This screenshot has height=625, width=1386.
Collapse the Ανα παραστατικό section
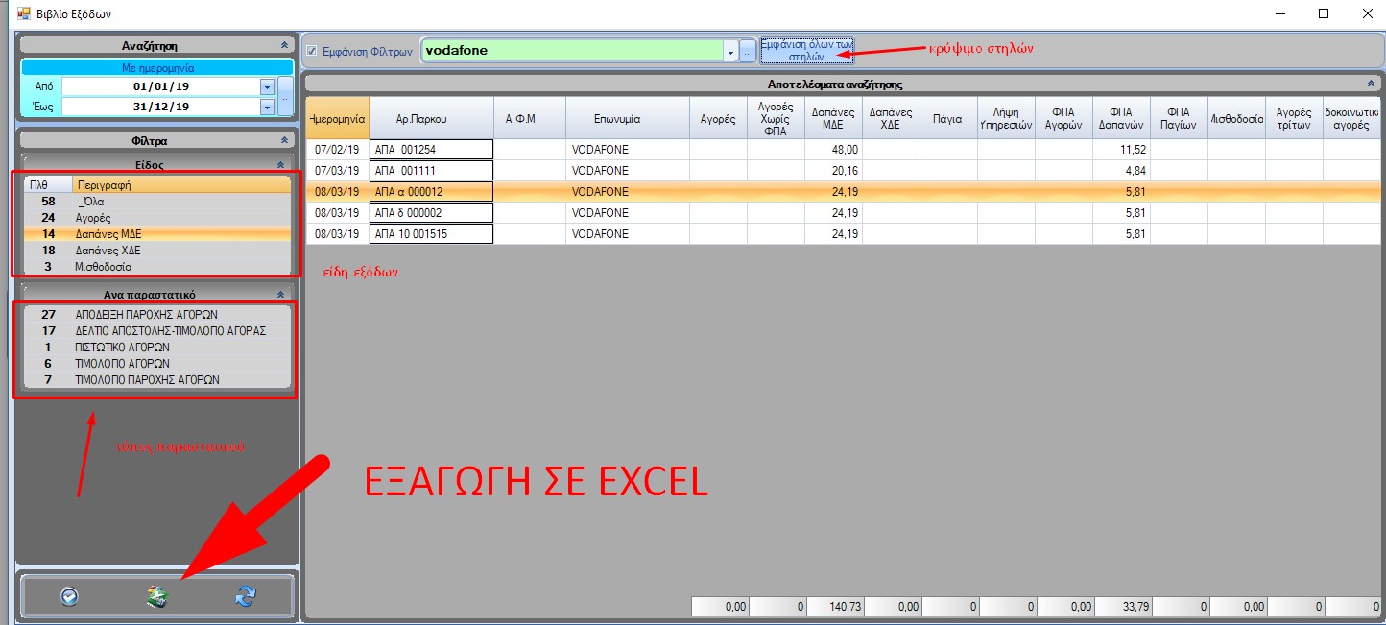(280, 295)
